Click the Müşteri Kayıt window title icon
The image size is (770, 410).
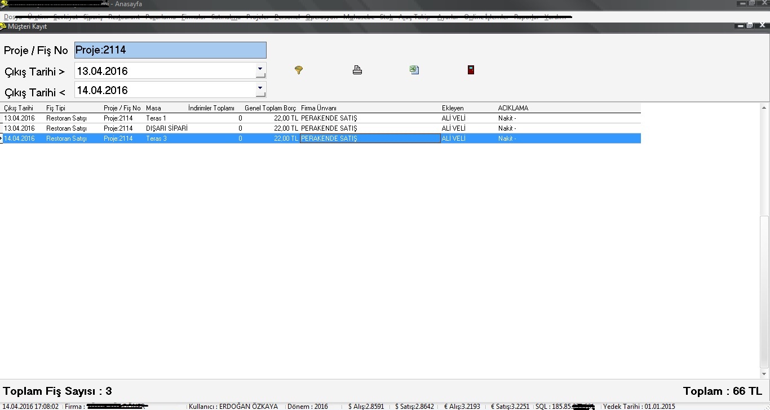point(3,26)
